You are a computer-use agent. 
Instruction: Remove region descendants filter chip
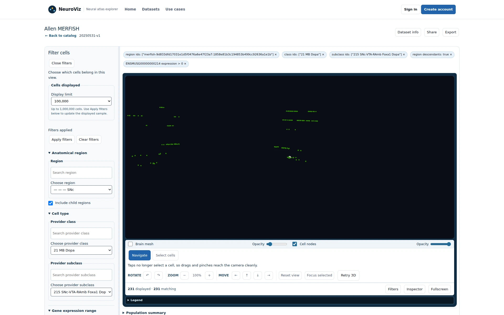451,55
